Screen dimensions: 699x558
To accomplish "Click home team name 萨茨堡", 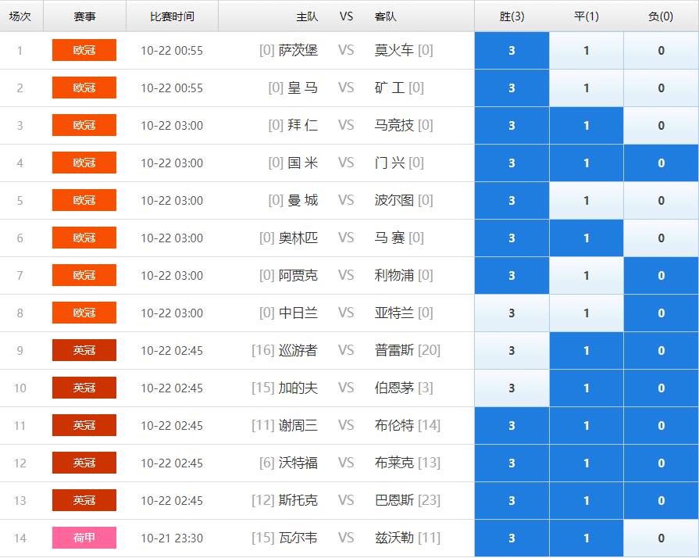I will coord(298,50).
